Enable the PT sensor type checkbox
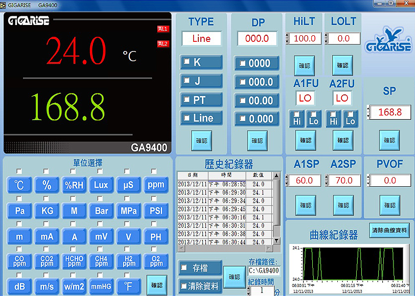Screen dimensions: 415x296 [187, 99]
